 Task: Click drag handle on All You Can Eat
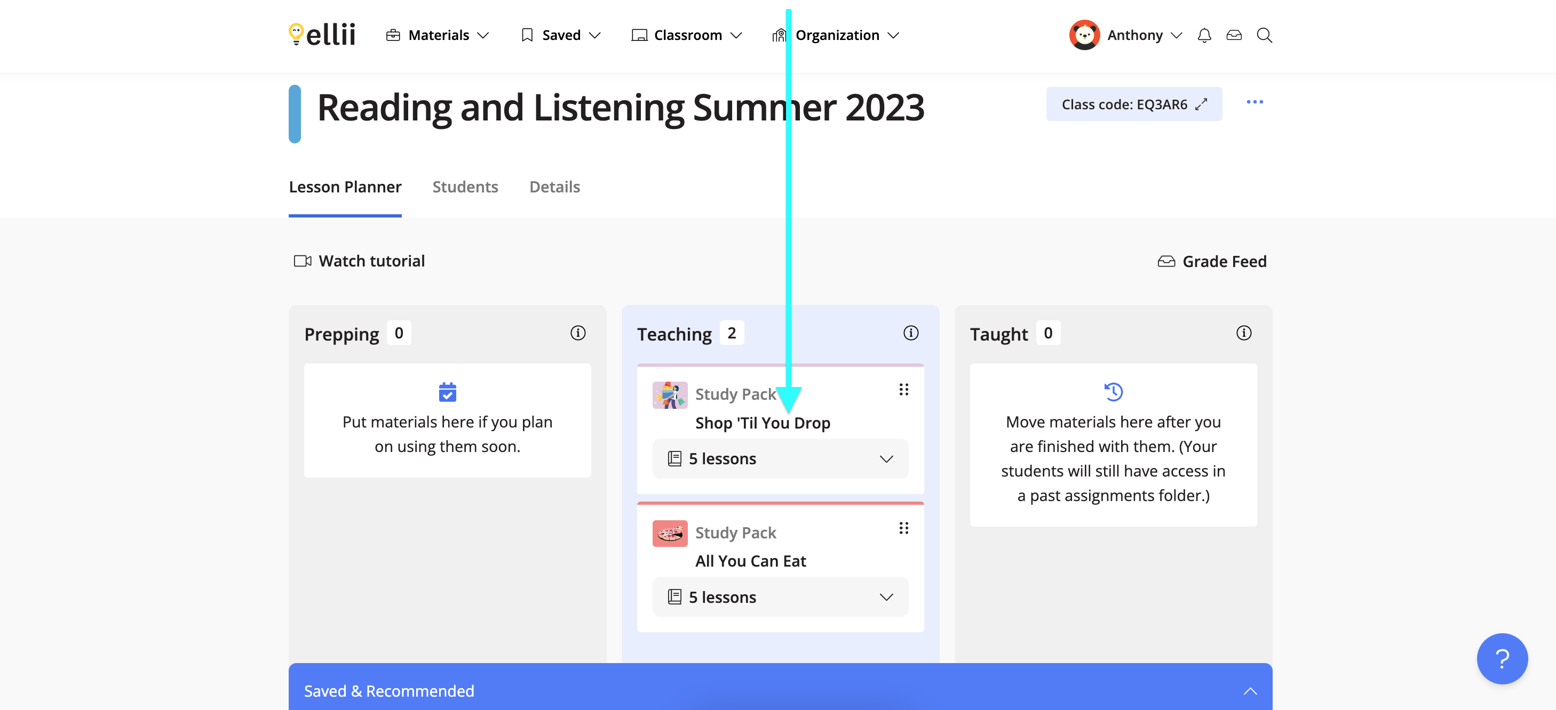coord(903,528)
